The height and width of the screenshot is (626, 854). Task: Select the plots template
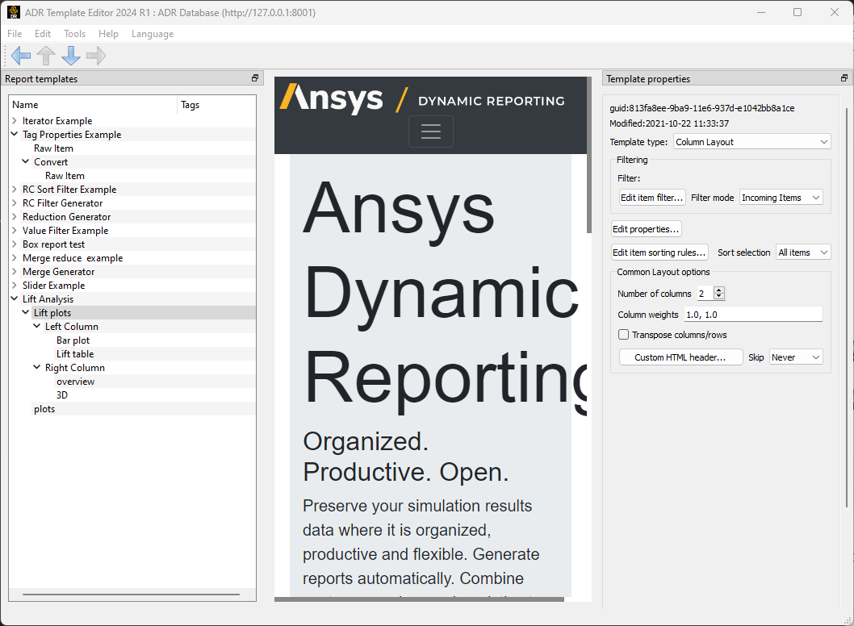[x=44, y=409]
